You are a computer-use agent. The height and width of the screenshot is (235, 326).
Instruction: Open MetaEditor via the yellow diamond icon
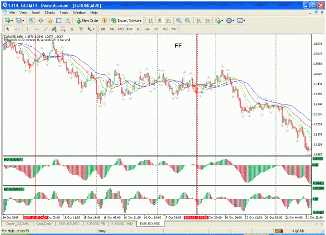104,20
